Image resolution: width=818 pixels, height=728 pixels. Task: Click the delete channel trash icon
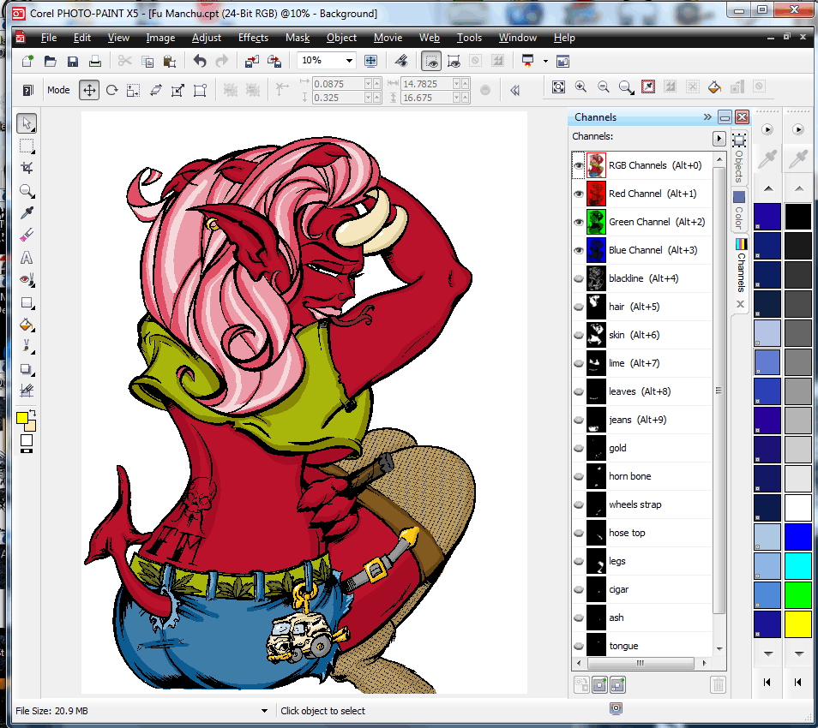pos(719,683)
